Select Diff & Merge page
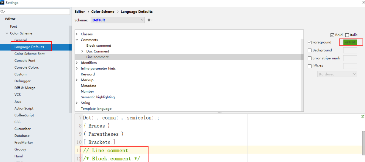 coord(25,88)
